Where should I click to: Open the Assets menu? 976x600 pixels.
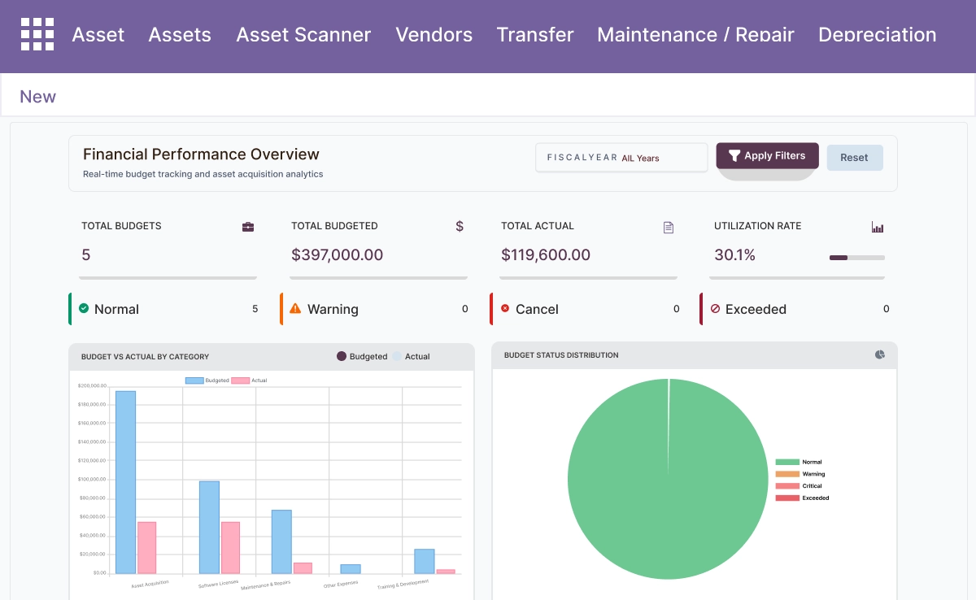pos(180,35)
